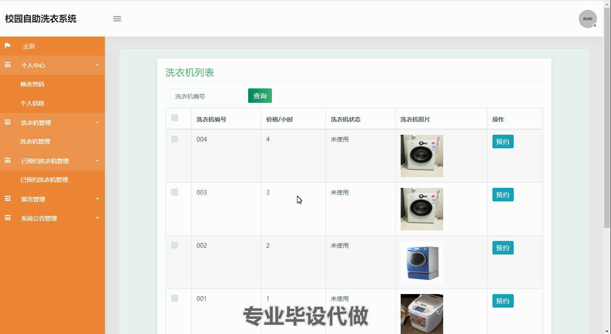Go to 主页 in the sidebar

click(x=29, y=46)
